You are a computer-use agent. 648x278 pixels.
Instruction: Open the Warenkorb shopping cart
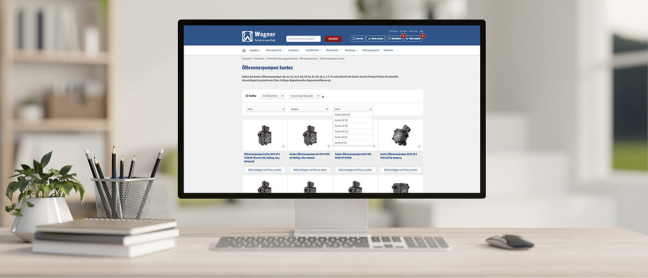413,39
